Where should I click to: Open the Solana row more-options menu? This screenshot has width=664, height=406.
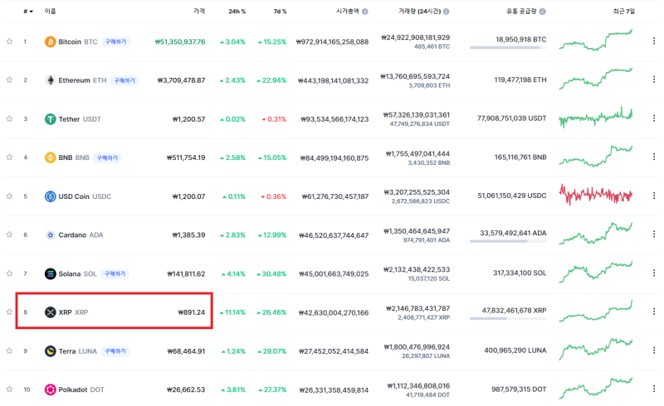(x=654, y=273)
